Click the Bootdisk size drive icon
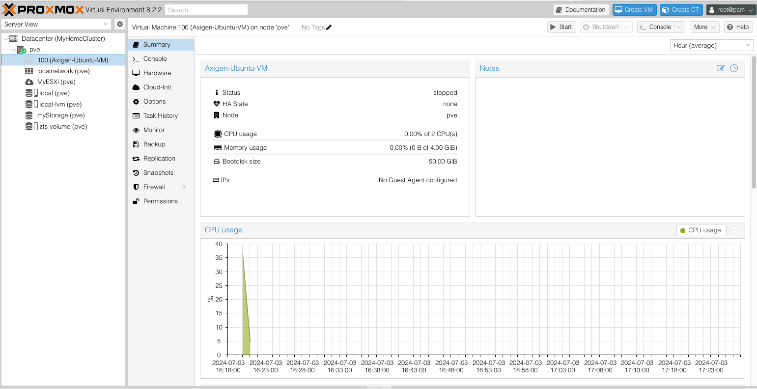Screen dimensions: 757x389 [x=217, y=162]
